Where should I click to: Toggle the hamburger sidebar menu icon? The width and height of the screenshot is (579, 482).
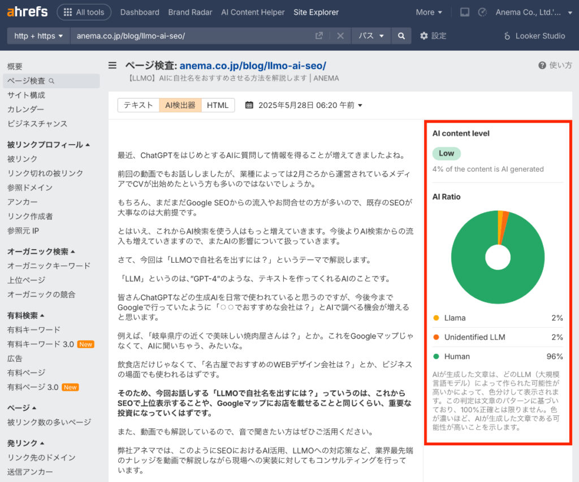(113, 66)
